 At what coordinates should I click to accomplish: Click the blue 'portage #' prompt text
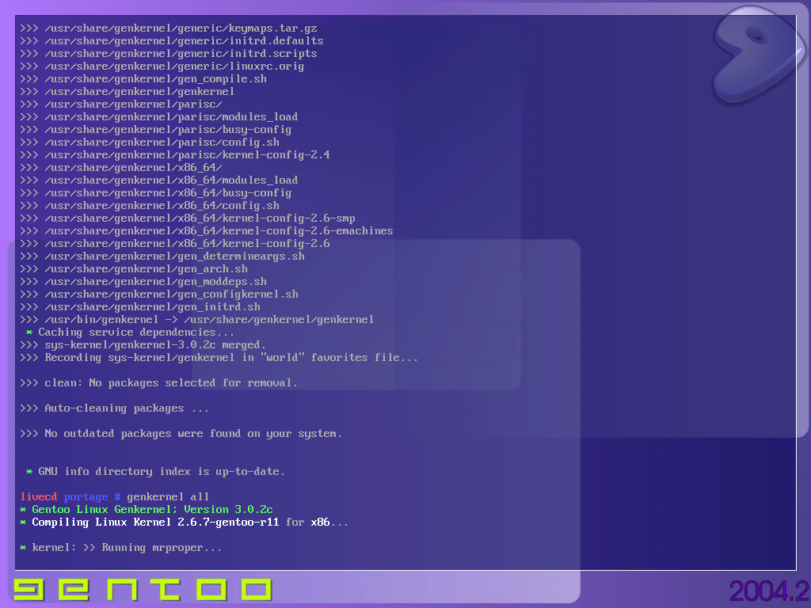point(92,497)
